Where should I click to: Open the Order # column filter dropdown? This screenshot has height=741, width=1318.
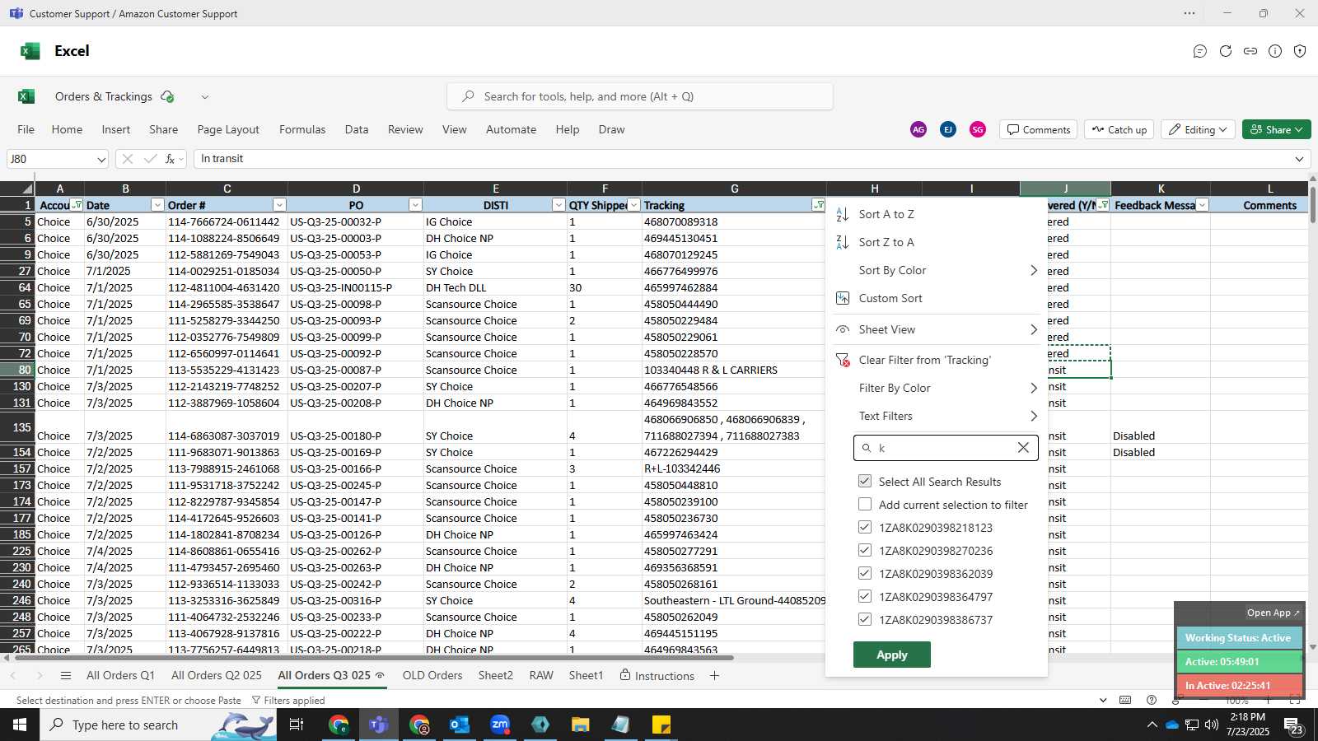[x=279, y=205]
